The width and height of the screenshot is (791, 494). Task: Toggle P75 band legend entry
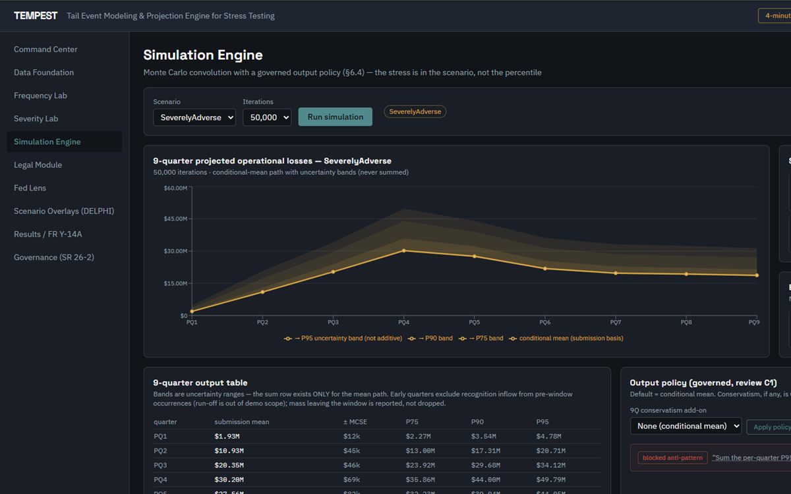click(x=481, y=339)
